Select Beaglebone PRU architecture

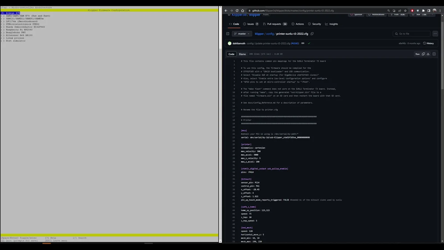[13, 33]
